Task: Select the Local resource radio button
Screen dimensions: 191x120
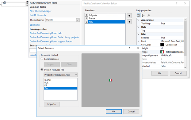Action: [x=42, y=59]
